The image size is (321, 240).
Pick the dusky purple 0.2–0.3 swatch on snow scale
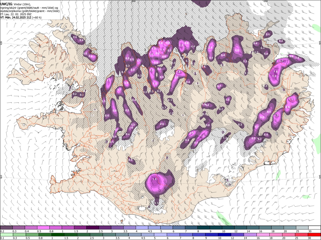[7, 228]
